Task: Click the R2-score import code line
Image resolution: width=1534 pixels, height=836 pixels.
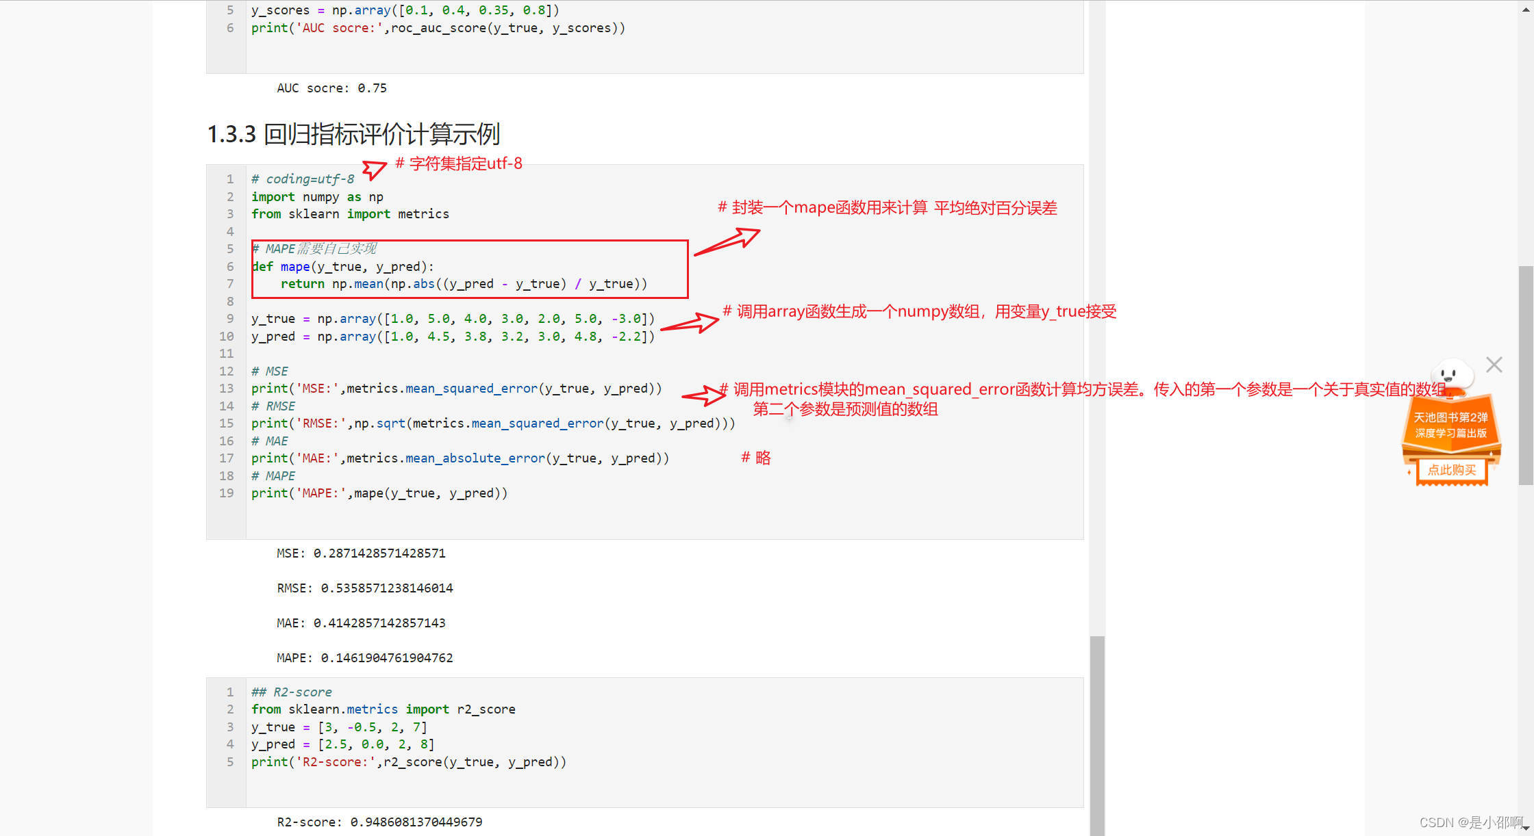Action: coord(383,709)
